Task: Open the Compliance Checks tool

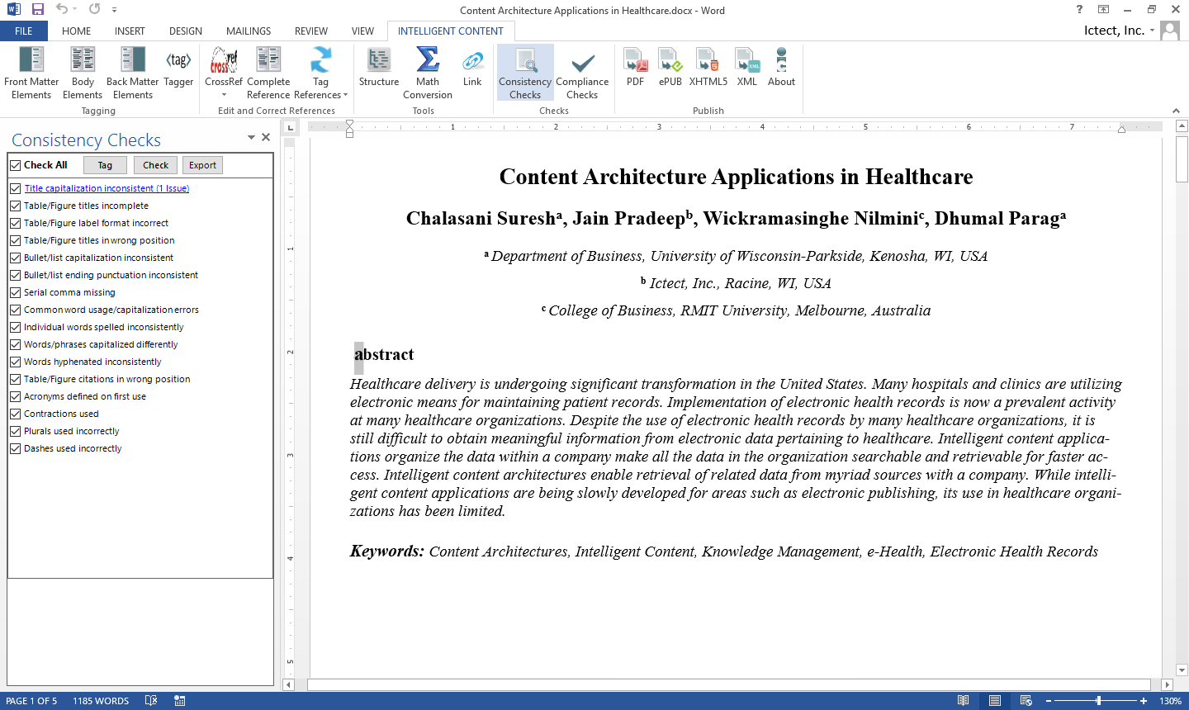Action: click(x=582, y=73)
